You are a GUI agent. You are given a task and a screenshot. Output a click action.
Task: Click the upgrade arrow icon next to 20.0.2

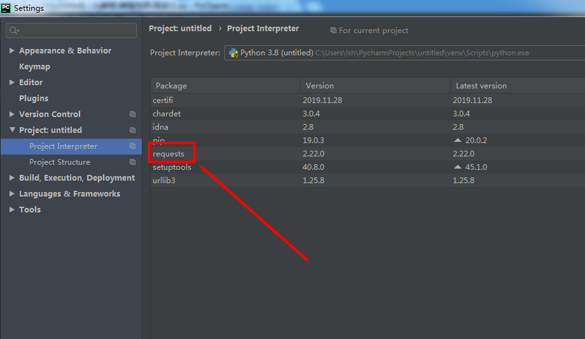tap(457, 141)
